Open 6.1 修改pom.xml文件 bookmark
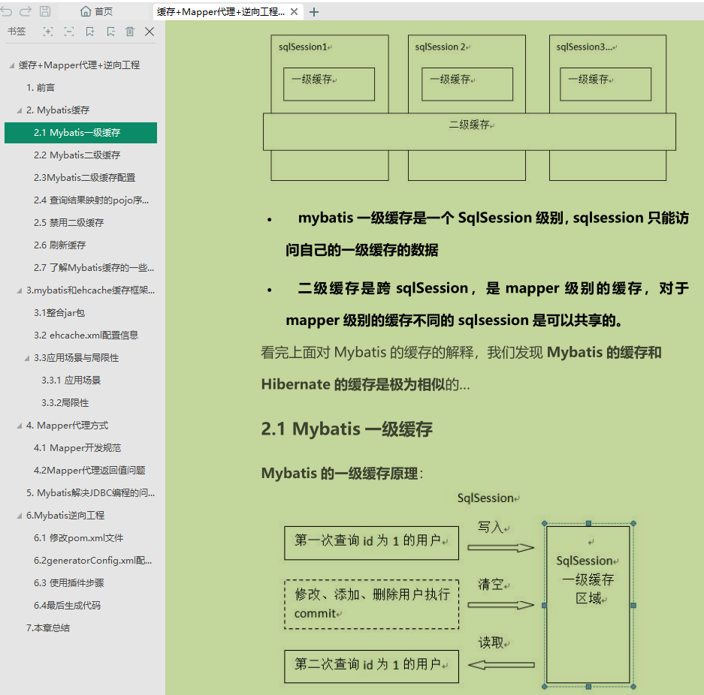The image size is (704, 695). tap(79, 537)
